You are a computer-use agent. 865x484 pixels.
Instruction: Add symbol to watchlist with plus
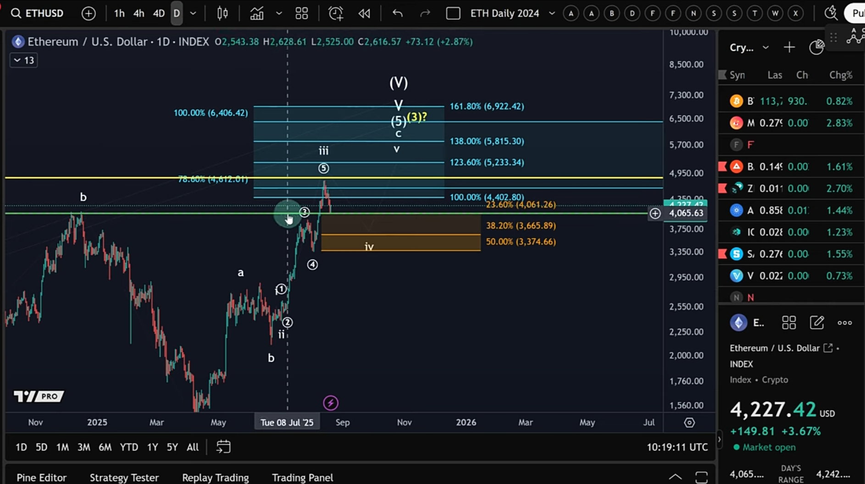point(789,47)
